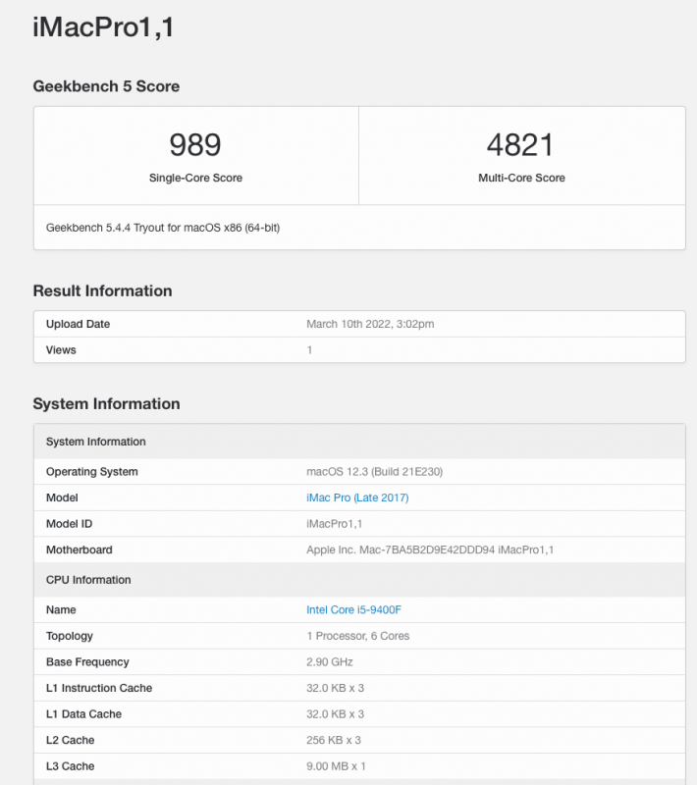Open the Intel Core i5-9400F processor link
The image size is (697, 785).
click(353, 609)
